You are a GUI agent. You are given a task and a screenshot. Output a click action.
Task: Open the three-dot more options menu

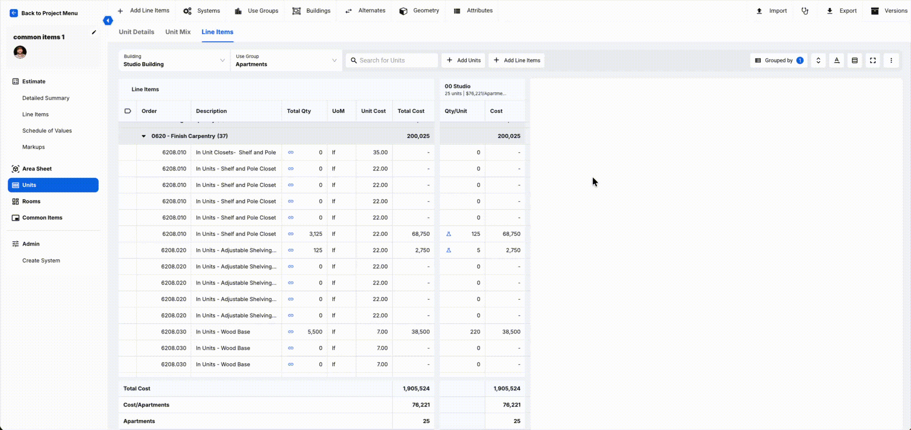pyautogui.click(x=891, y=61)
